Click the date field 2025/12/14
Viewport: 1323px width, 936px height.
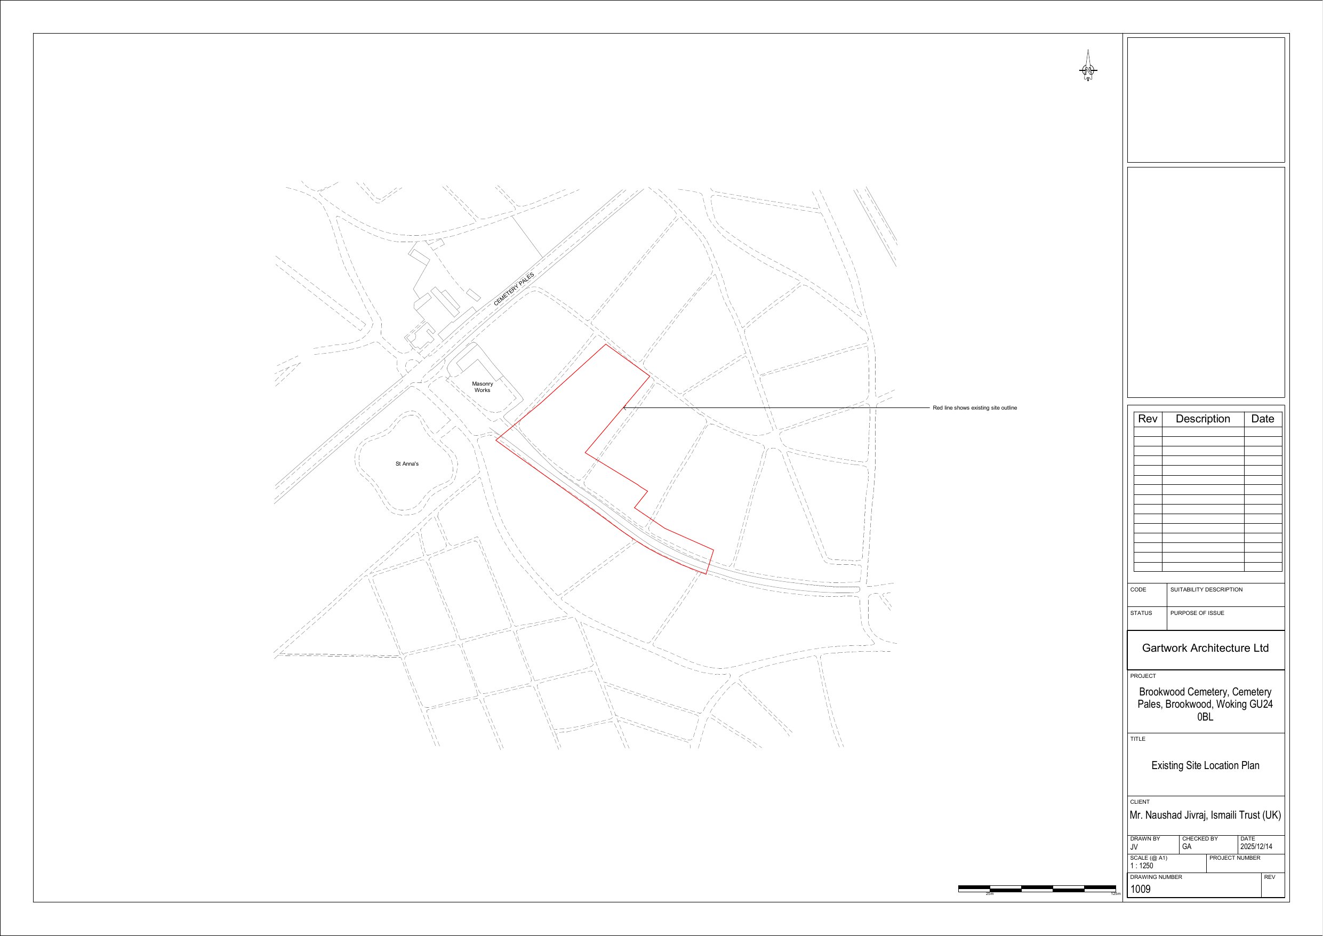pos(1256,846)
